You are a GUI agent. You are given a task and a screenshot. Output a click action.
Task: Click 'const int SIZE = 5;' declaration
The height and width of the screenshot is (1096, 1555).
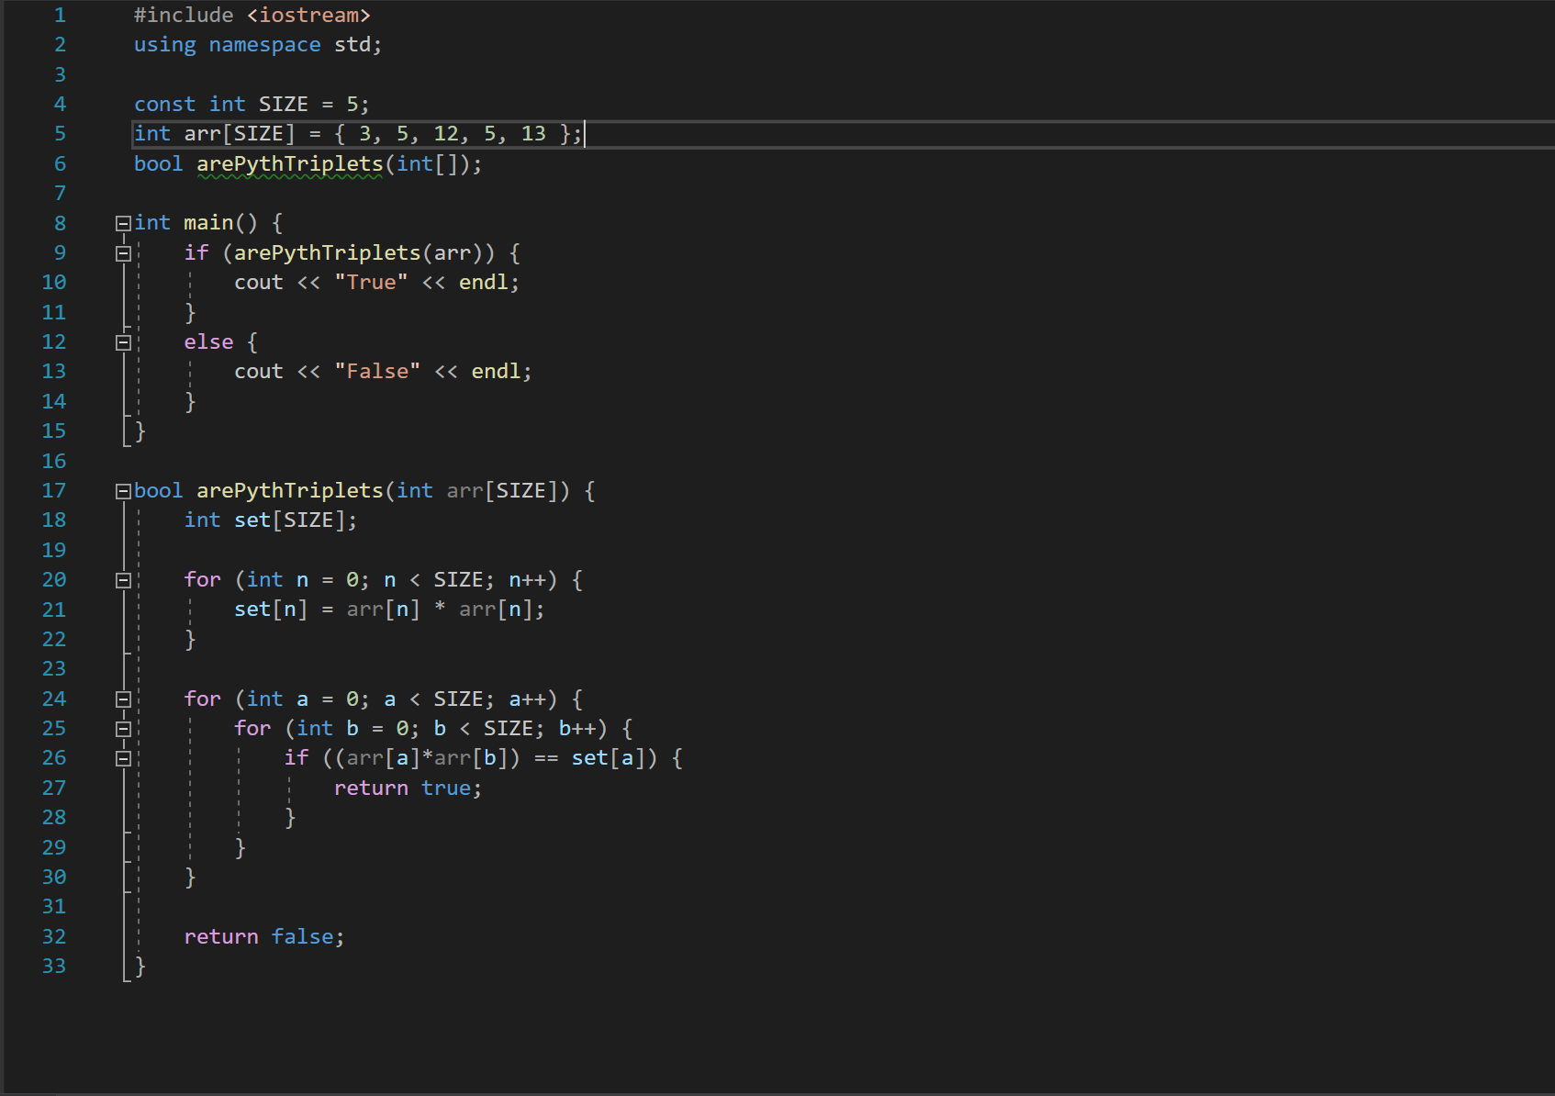(252, 105)
